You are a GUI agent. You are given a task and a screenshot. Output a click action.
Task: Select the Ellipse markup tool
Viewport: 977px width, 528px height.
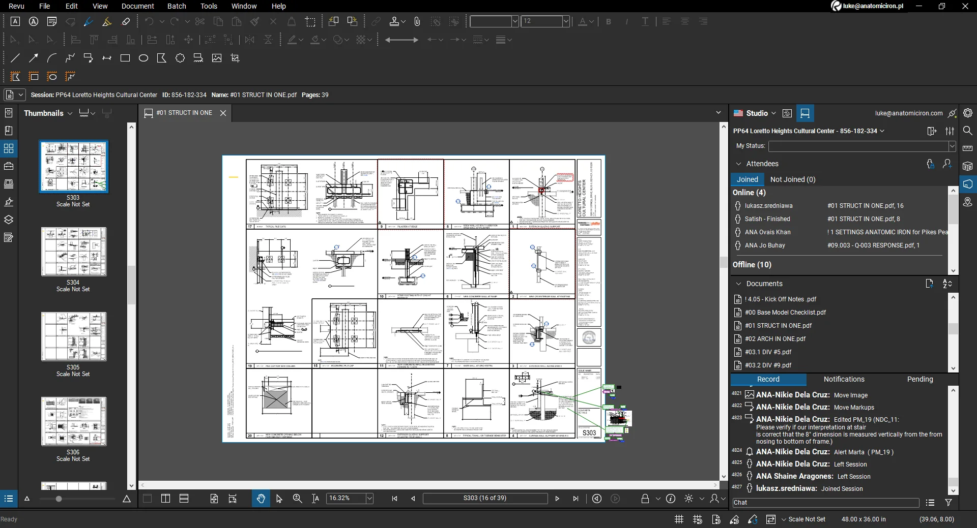143,58
